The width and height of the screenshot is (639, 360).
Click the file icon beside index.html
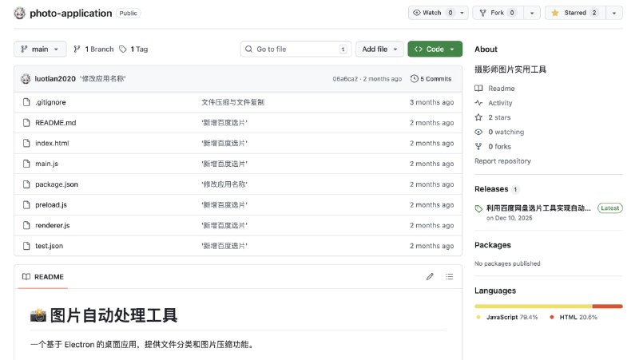coord(26,143)
